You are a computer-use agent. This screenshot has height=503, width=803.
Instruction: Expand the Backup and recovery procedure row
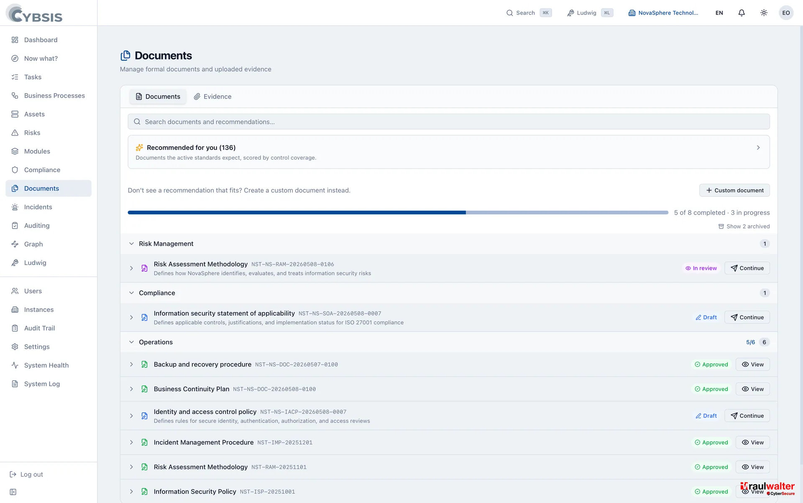pos(131,365)
